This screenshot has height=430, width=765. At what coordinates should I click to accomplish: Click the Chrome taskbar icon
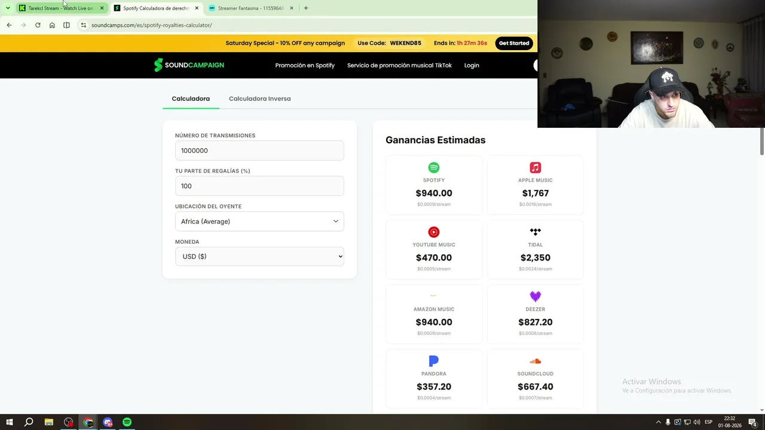pyautogui.click(x=88, y=422)
